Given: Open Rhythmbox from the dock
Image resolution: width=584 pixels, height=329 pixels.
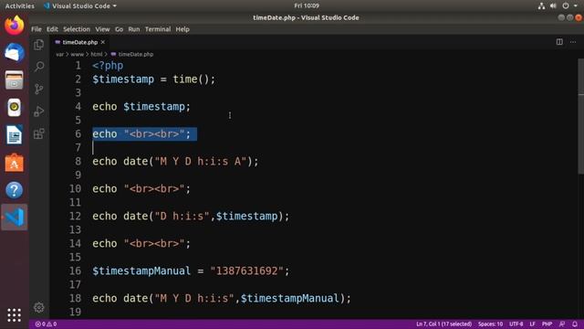Looking at the screenshot, I should (15, 108).
